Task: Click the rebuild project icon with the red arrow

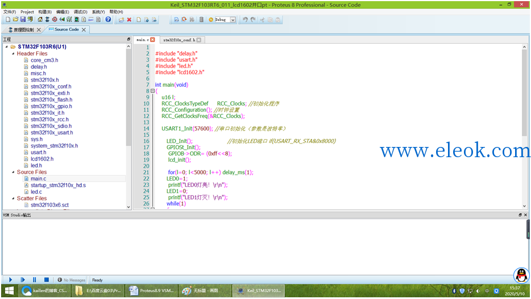Action: [184, 20]
